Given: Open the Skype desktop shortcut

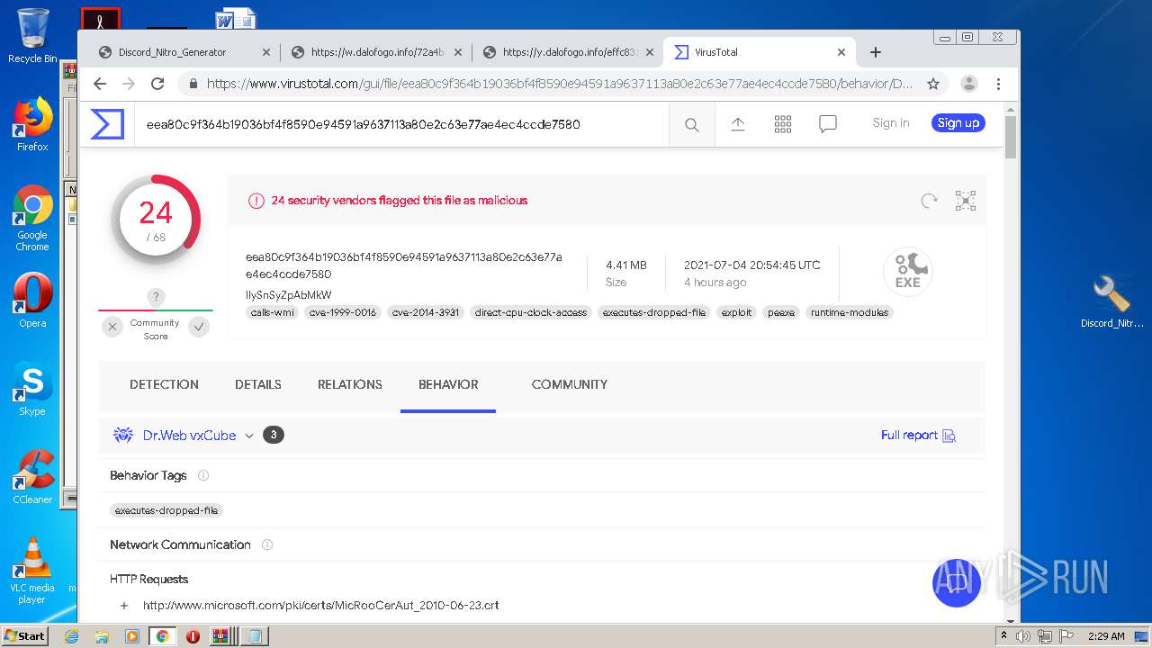Looking at the screenshot, I should 32,389.
